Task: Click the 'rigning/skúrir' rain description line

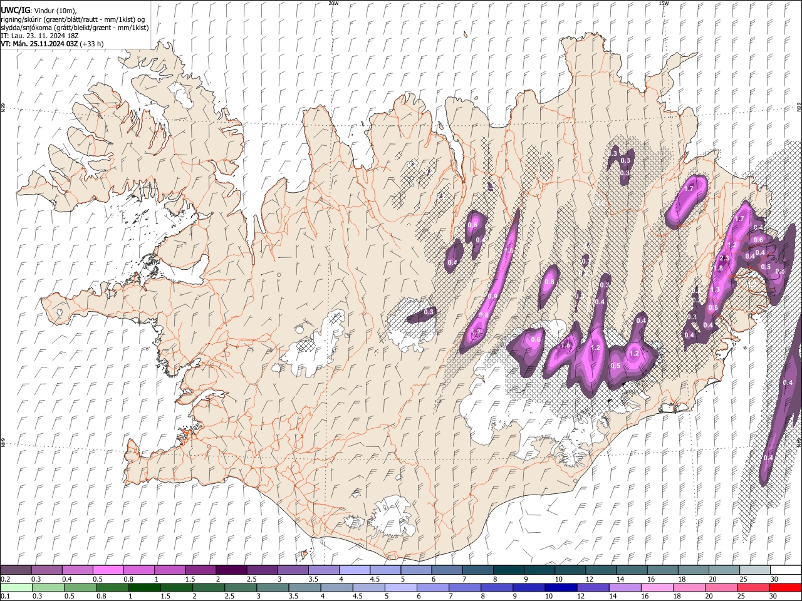Action: tap(73, 19)
